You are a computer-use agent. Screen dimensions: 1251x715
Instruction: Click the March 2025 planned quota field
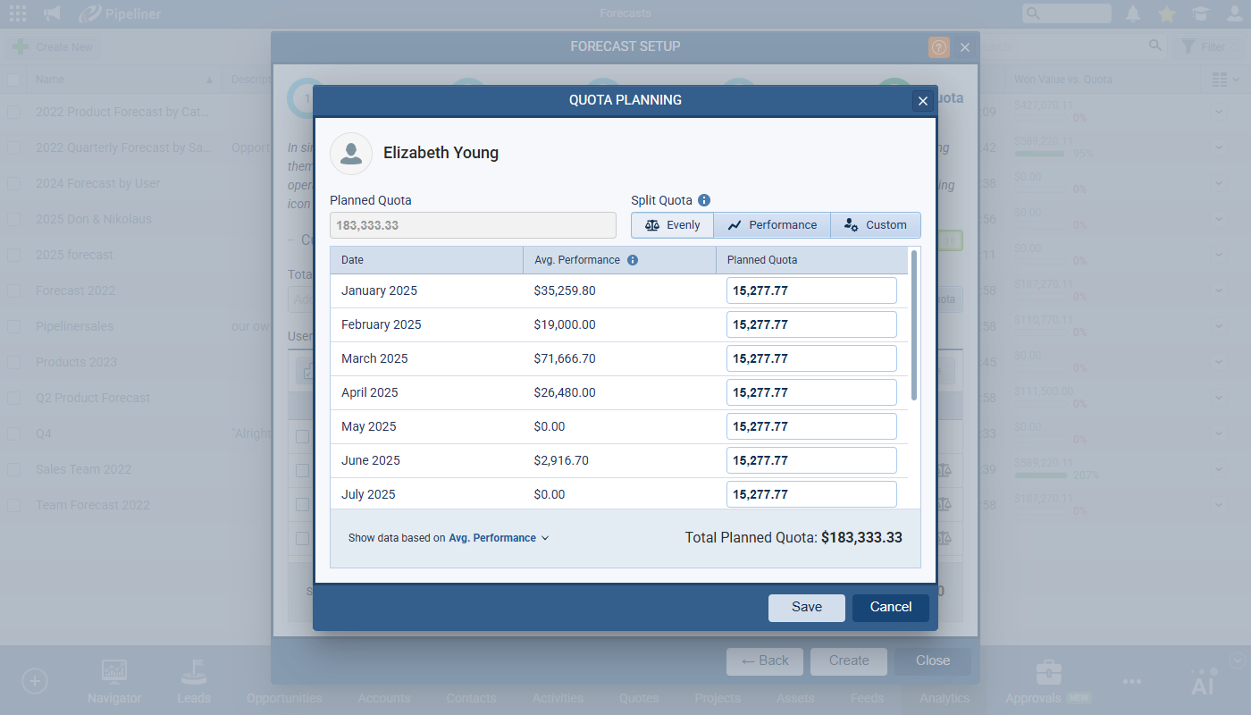click(810, 358)
